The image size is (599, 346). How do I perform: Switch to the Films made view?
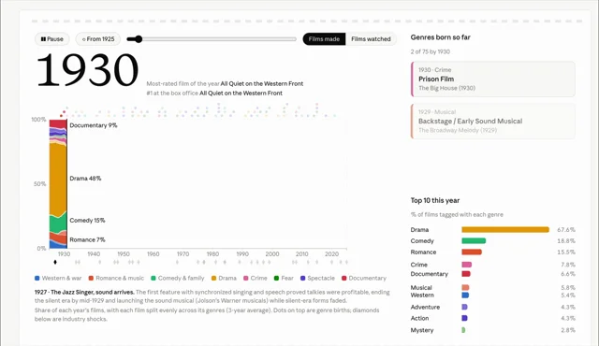click(324, 39)
